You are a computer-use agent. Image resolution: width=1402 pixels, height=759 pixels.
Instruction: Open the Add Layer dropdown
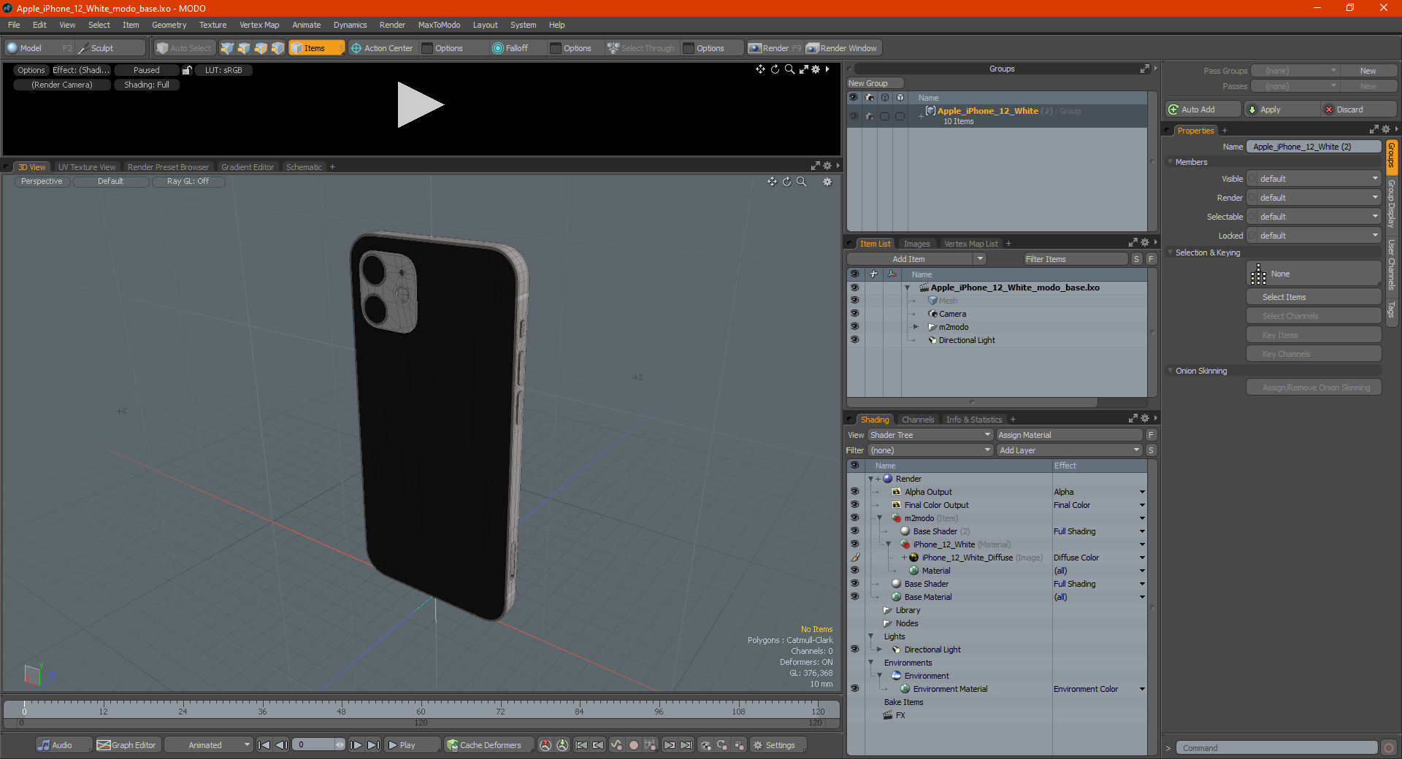tap(1069, 450)
